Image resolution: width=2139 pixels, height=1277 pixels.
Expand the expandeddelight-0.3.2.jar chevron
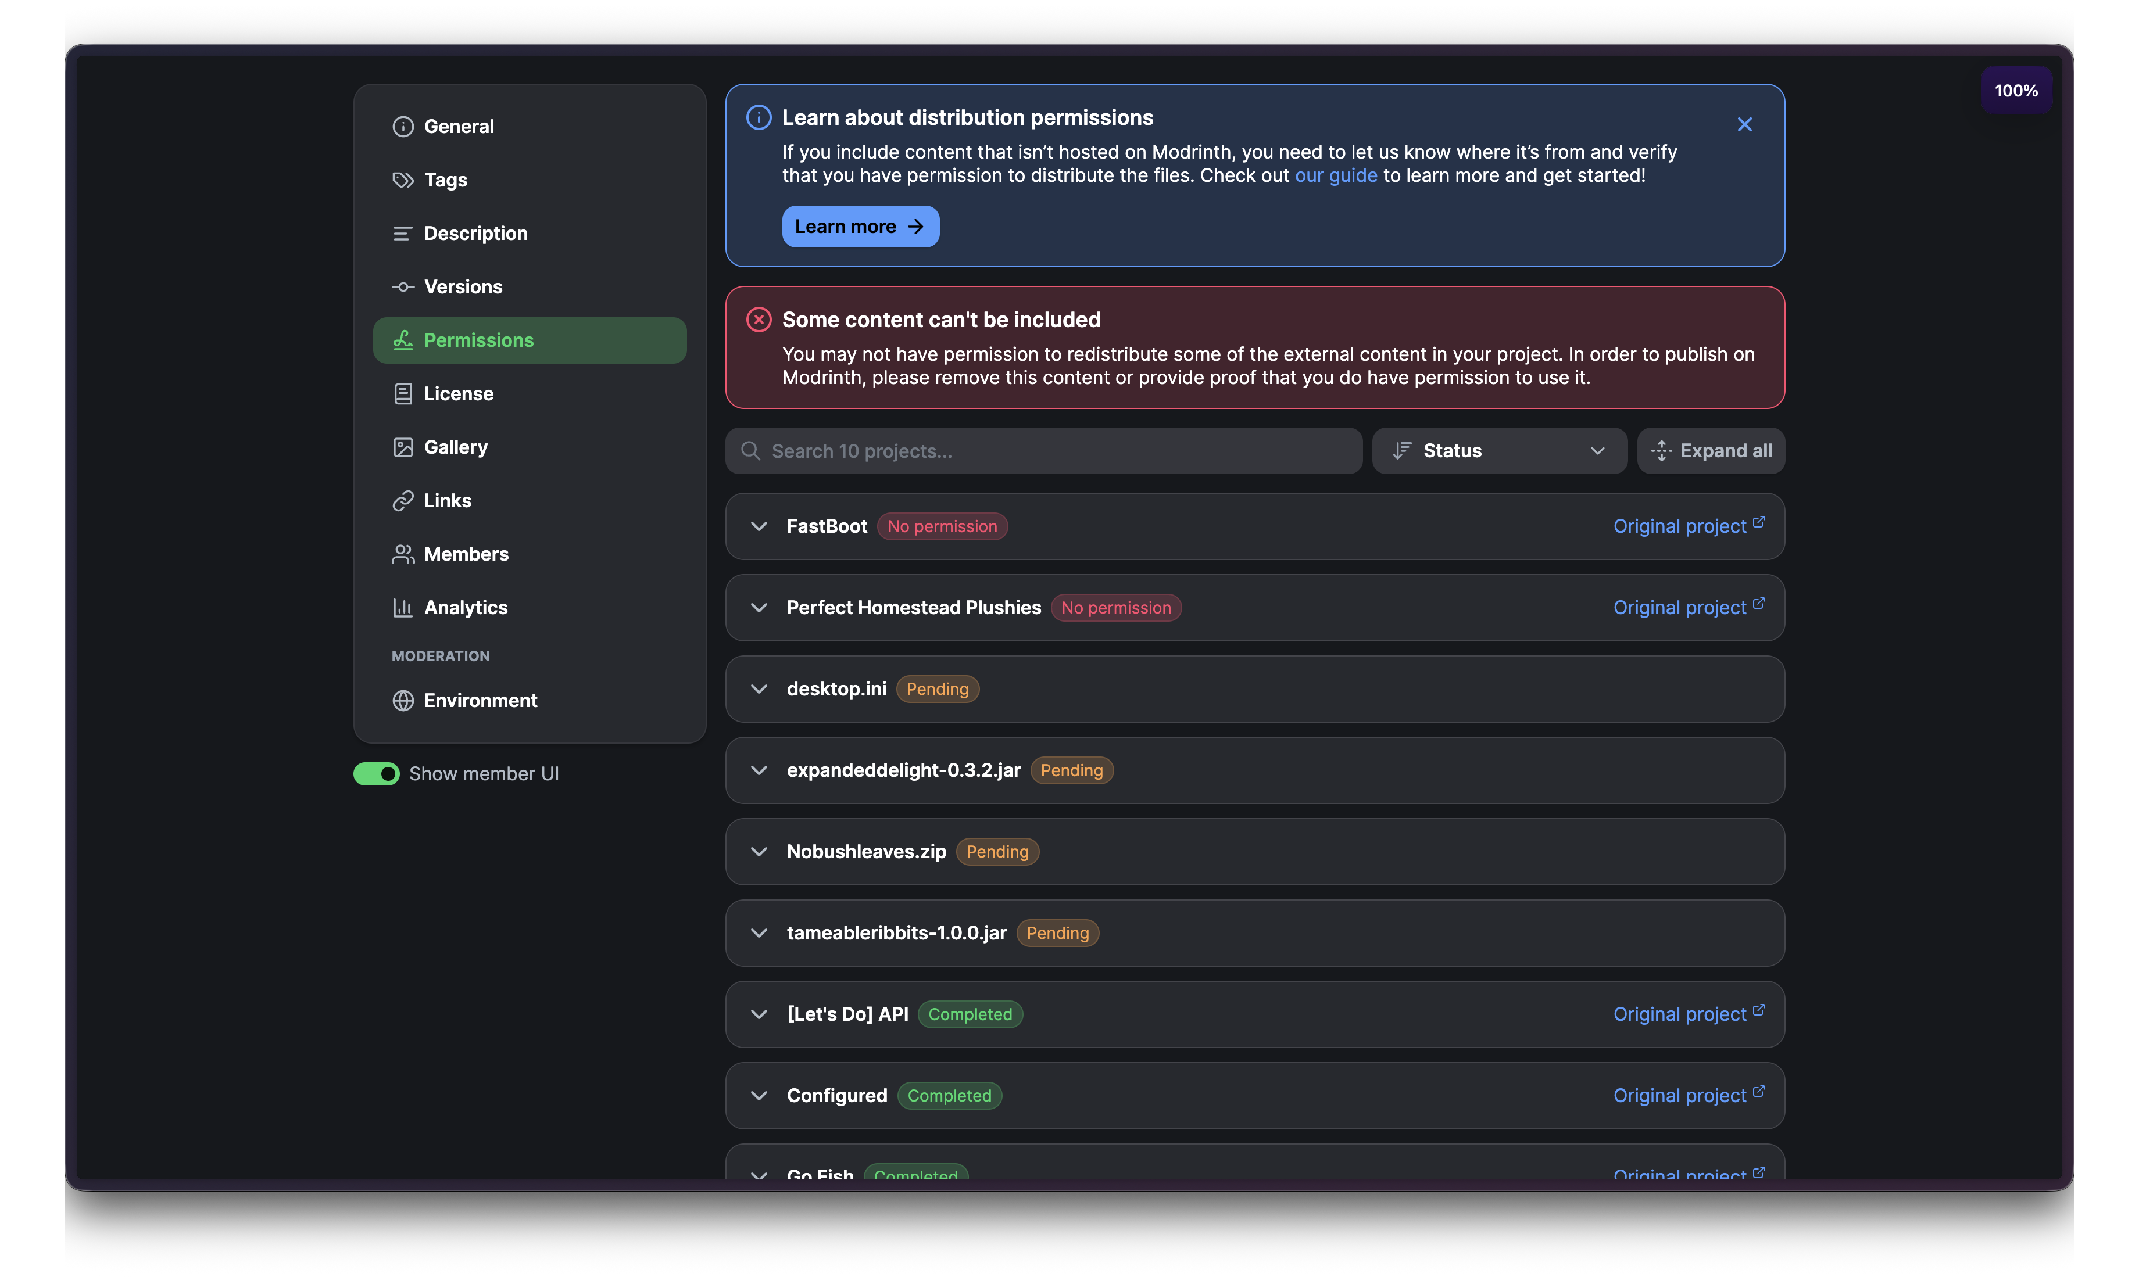point(759,770)
